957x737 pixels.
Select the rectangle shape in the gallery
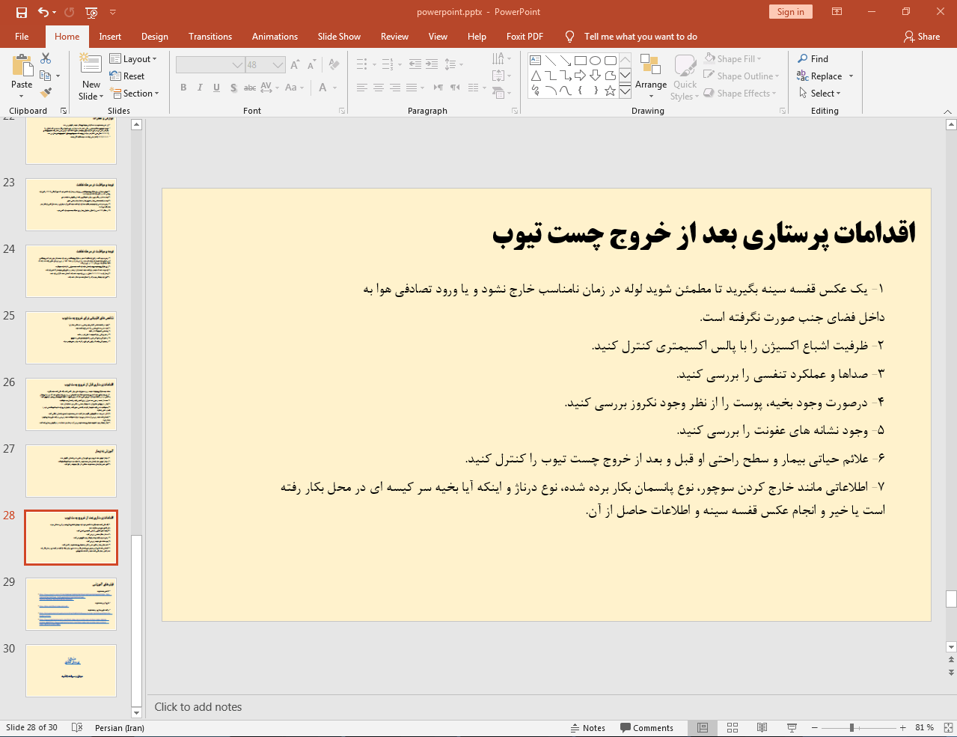[x=580, y=61]
